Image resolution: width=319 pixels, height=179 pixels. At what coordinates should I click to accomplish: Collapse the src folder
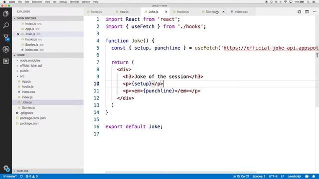pos(22,76)
